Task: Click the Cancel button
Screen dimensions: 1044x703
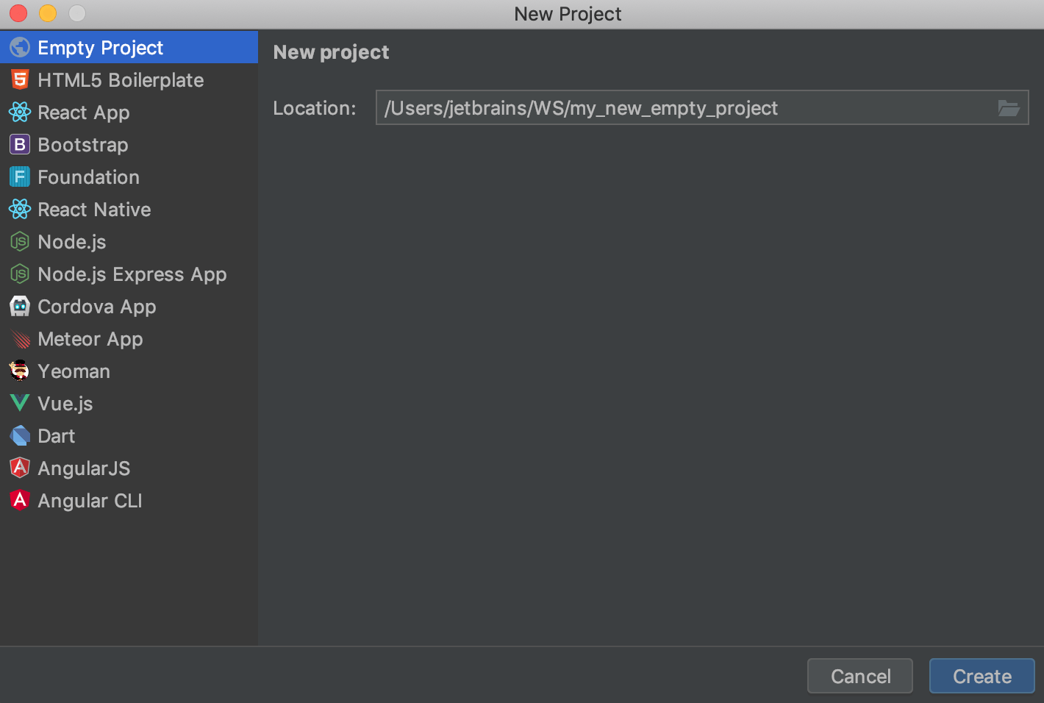Action: (x=860, y=676)
